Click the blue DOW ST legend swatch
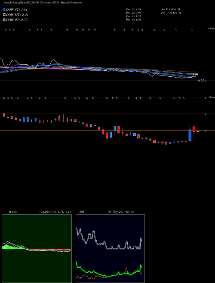Screen dimensions: 215x283 (x=4, y=9)
